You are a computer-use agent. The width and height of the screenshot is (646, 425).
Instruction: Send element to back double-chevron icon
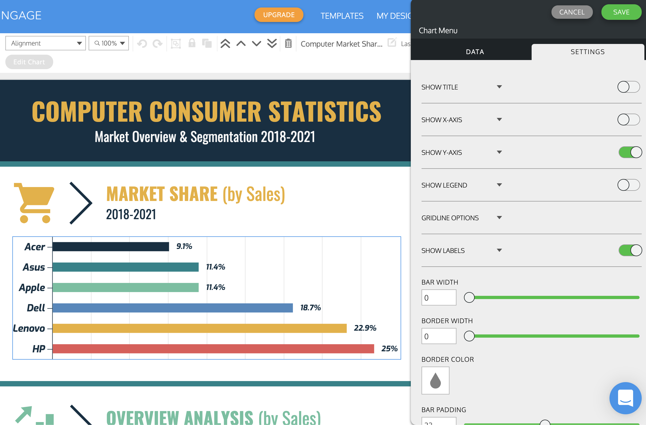[272, 43]
